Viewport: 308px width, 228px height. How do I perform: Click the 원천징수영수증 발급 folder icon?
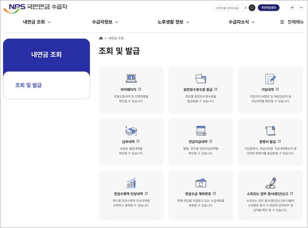pyautogui.click(x=201, y=78)
